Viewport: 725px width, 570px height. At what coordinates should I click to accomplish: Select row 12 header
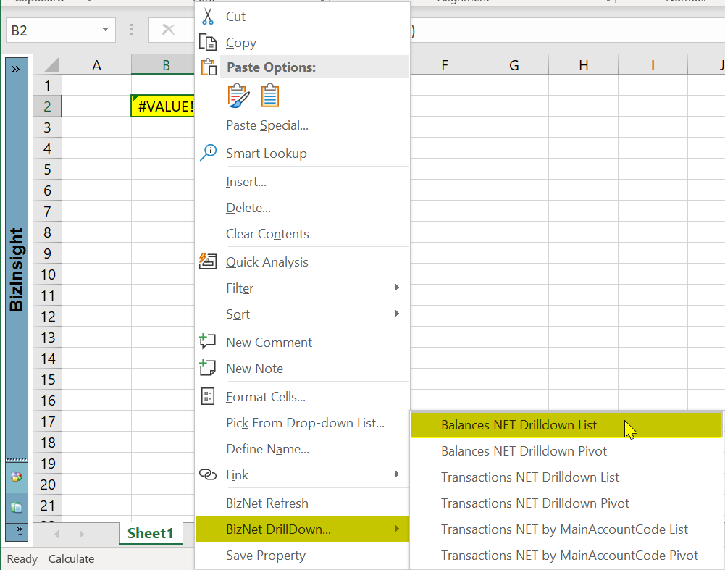coord(48,317)
